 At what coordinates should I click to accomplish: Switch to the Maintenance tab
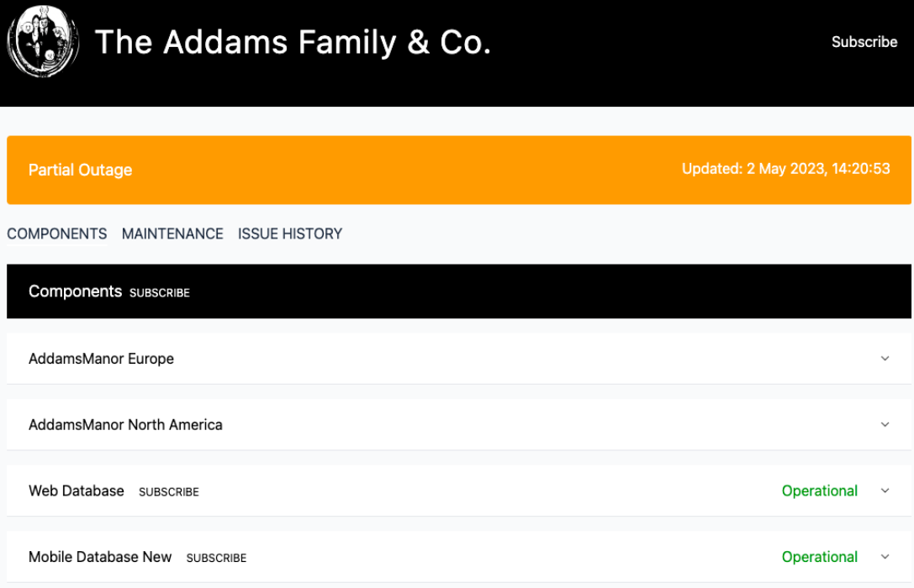point(172,234)
